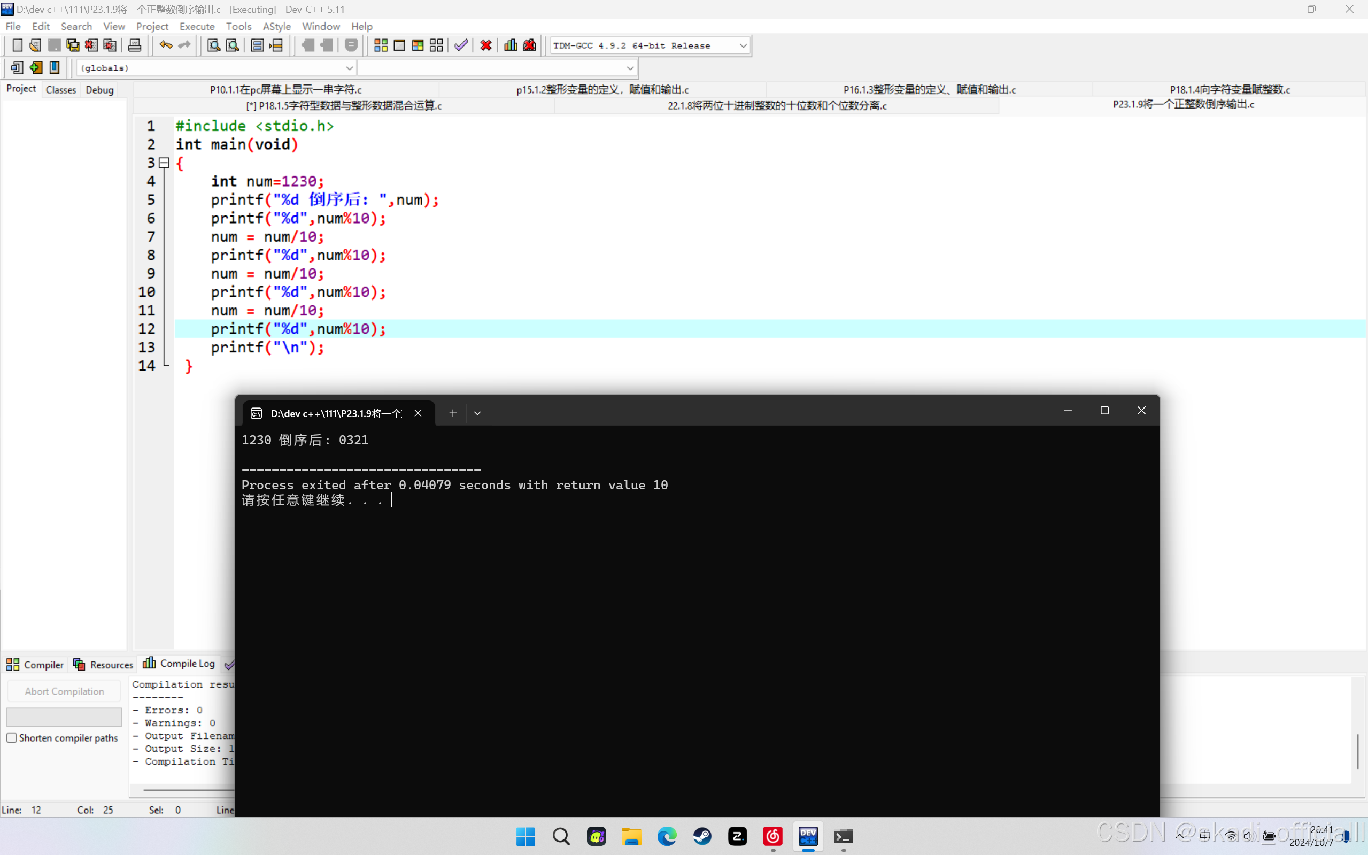Open the TDM-GCC compiler selection dropdown
The image size is (1368, 855).
click(x=743, y=46)
